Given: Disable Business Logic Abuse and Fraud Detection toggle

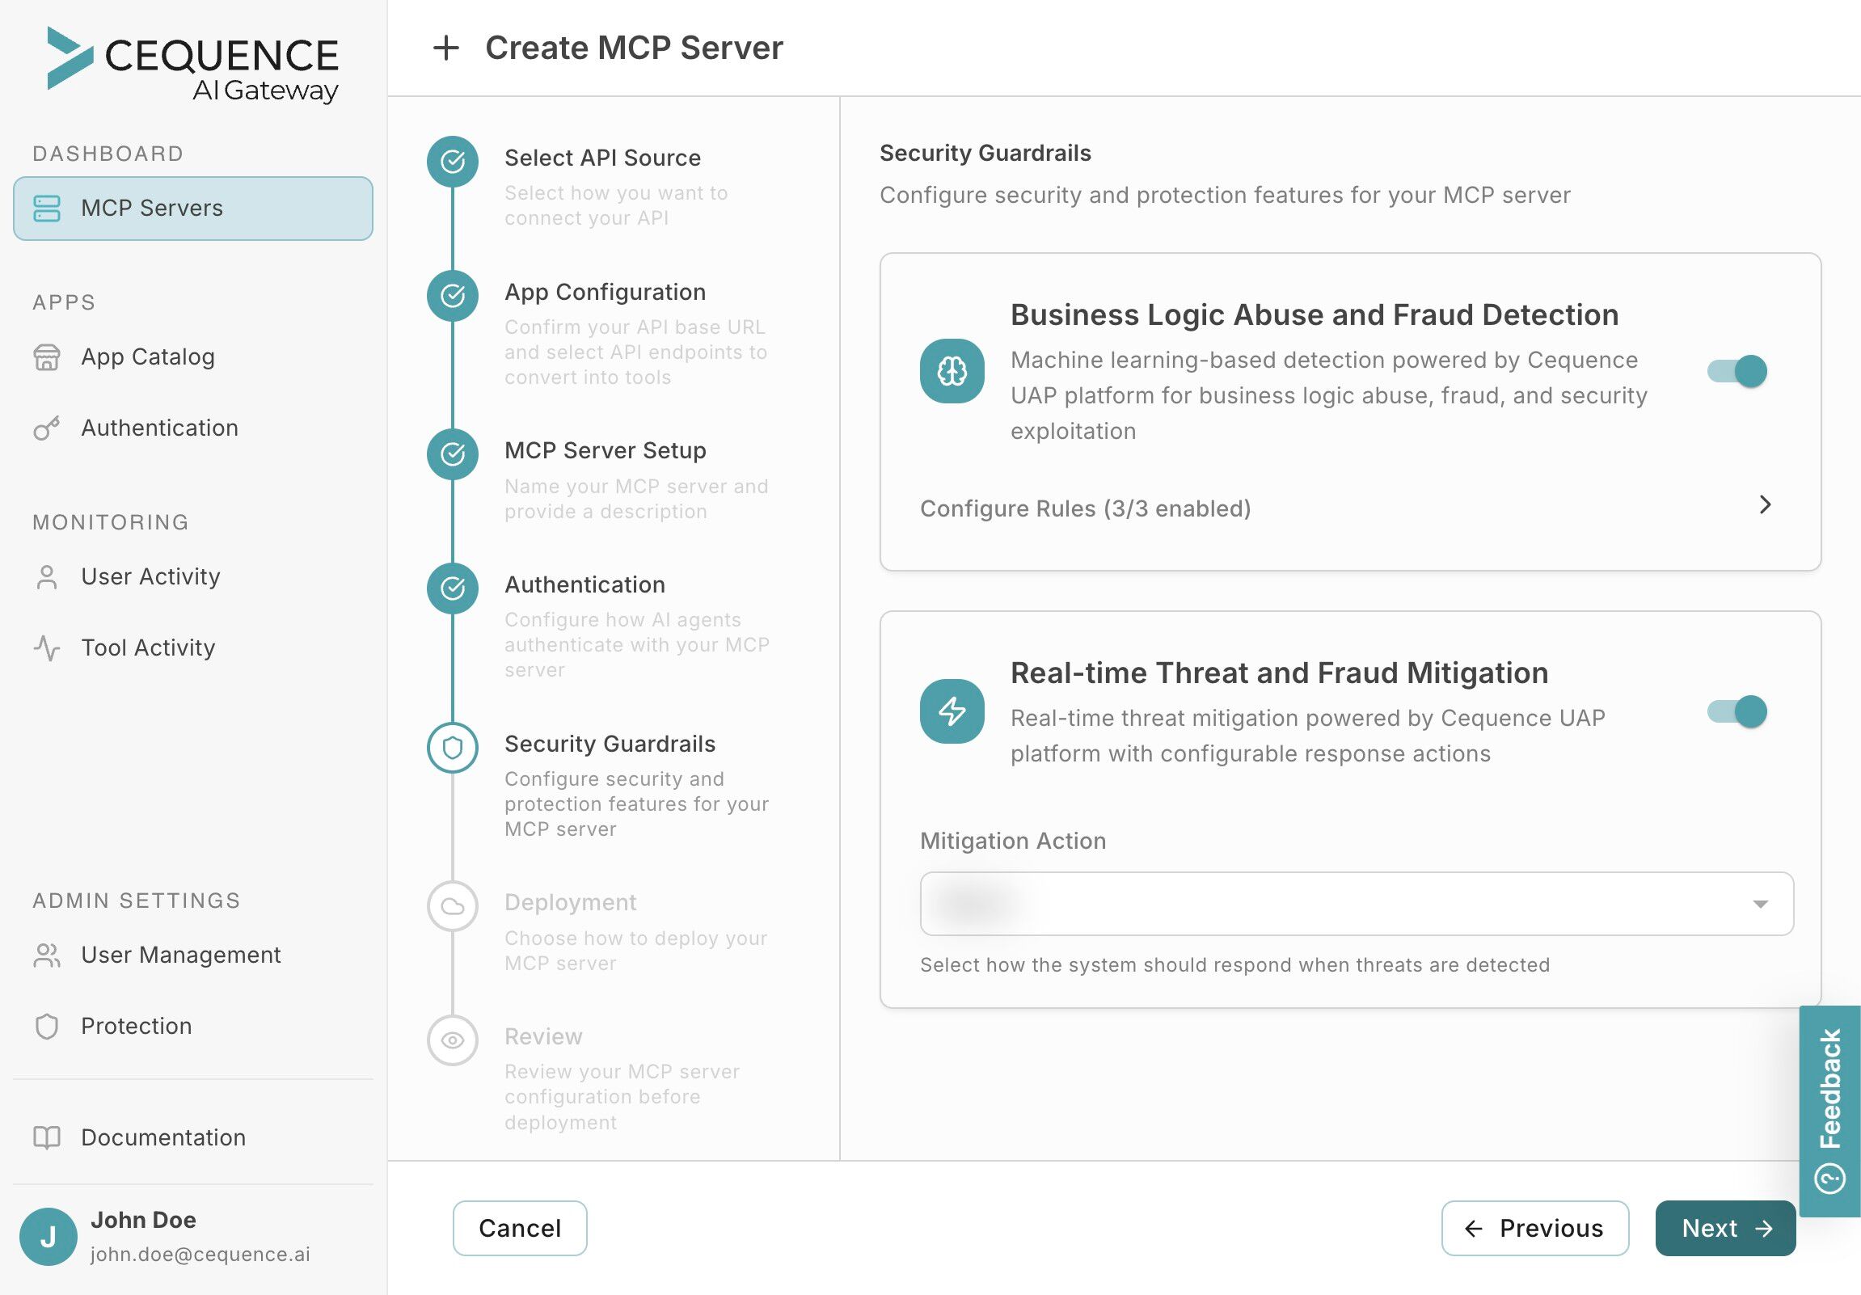Looking at the screenshot, I should click(x=1737, y=371).
